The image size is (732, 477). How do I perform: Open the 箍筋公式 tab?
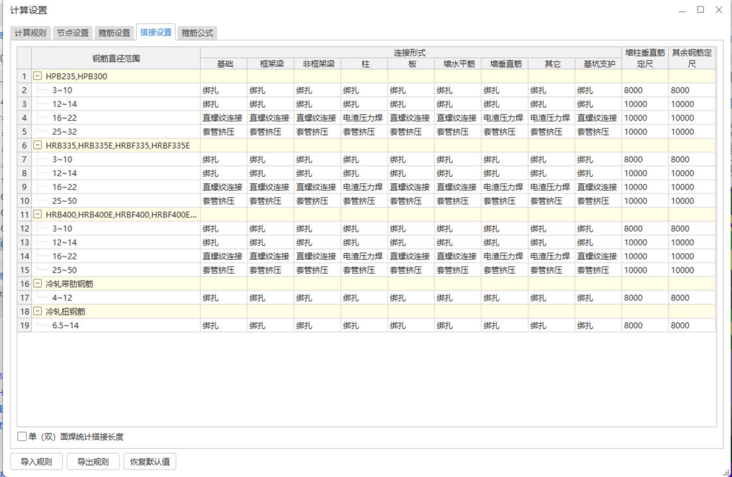[197, 33]
